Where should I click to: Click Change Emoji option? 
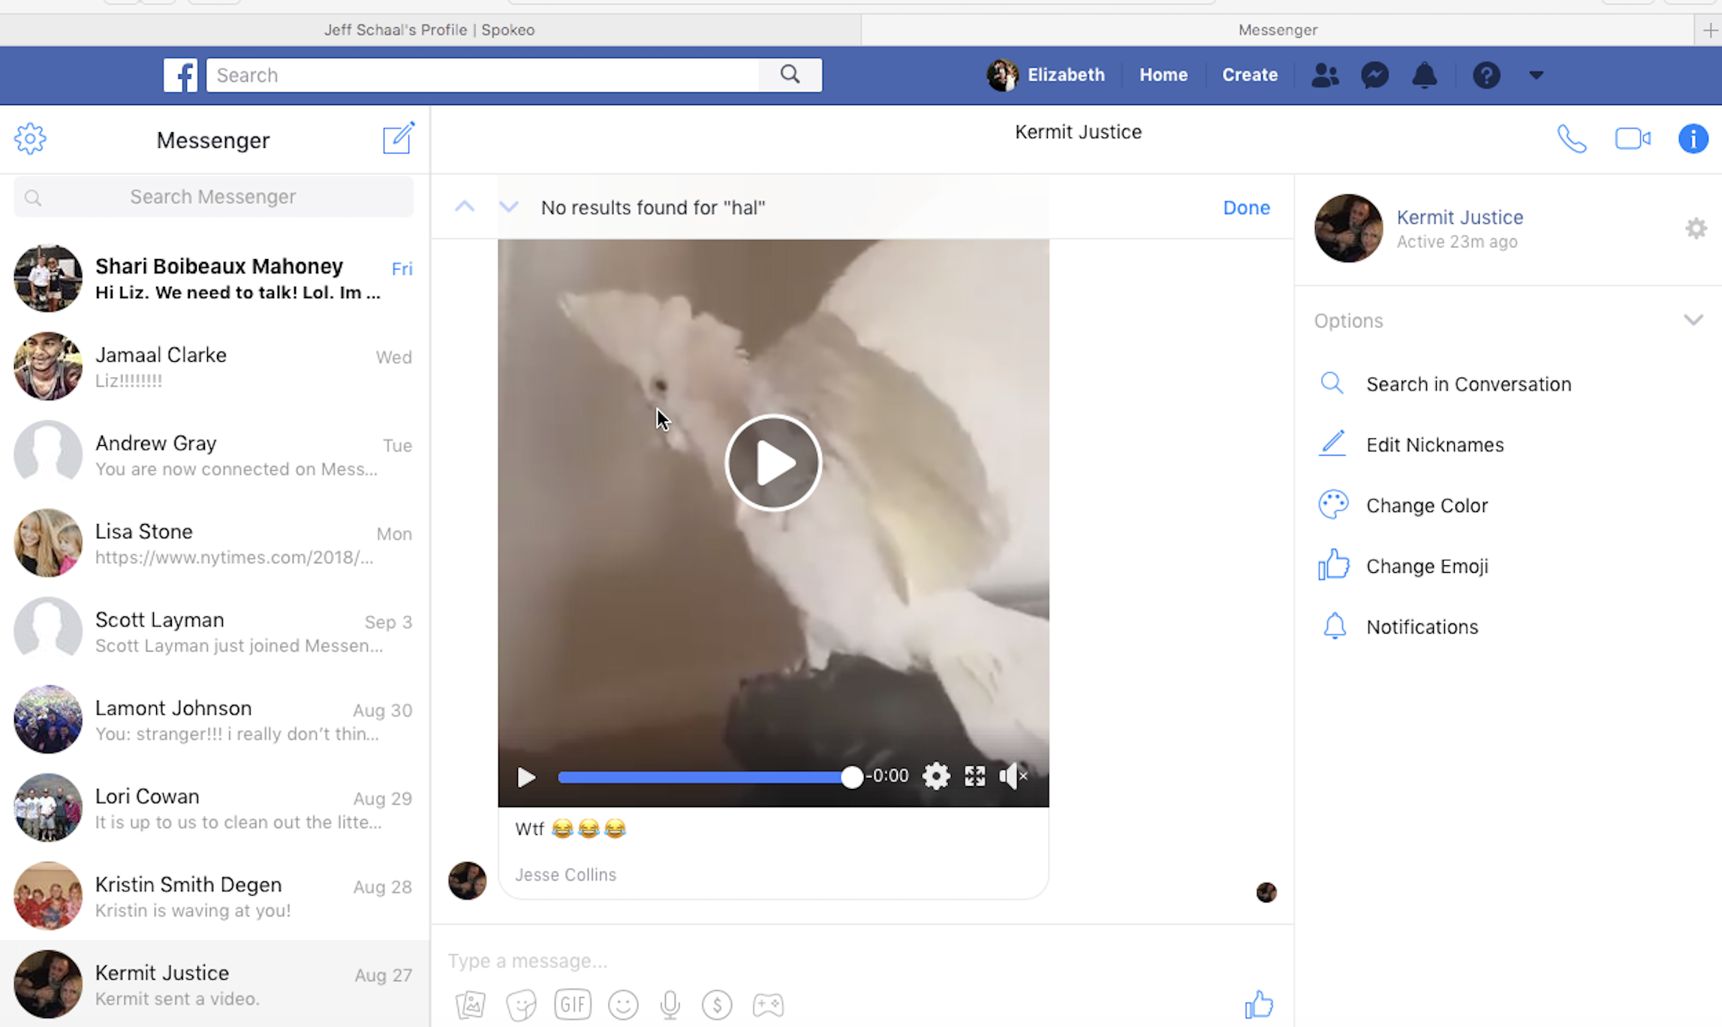[x=1426, y=567]
